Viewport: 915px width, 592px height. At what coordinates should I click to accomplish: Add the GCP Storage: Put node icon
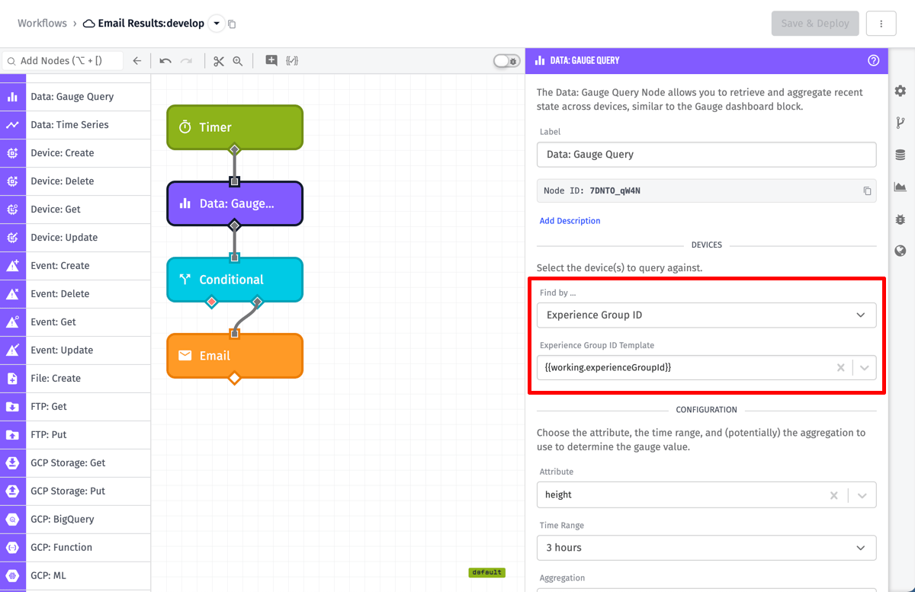[x=12, y=491]
